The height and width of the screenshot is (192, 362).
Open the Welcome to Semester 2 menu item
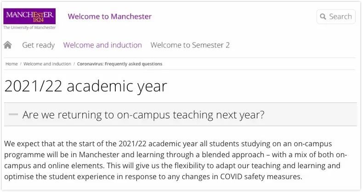pyautogui.click(x=190, y=45)
